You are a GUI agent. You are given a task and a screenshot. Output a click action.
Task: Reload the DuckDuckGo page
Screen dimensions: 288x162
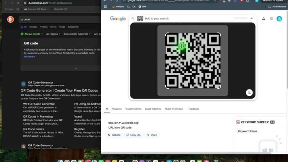pos(18,3)
